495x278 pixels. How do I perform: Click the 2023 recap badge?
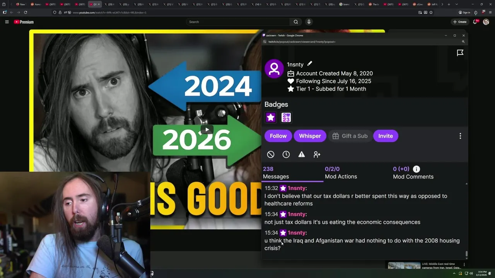pyautogui.click(x=286, y=117)
